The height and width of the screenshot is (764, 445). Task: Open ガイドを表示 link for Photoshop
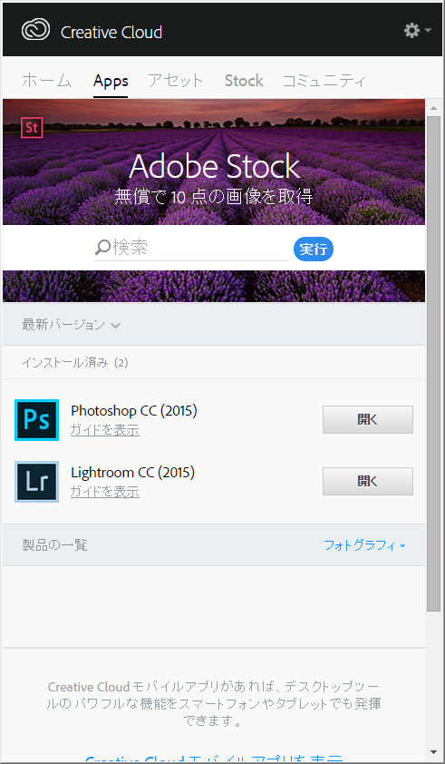(x=105, y=430)
